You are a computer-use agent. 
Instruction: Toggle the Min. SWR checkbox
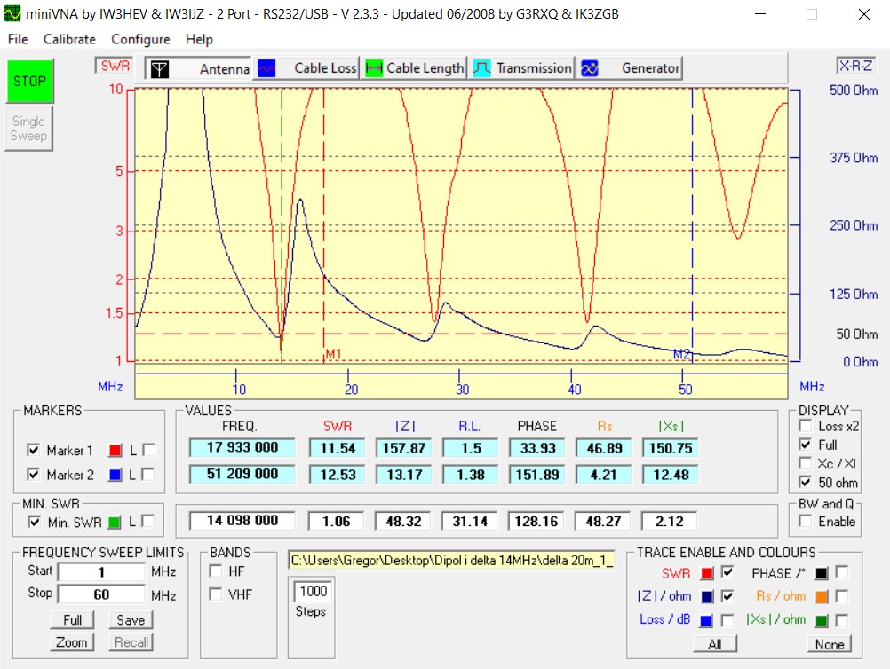point(34,522)
